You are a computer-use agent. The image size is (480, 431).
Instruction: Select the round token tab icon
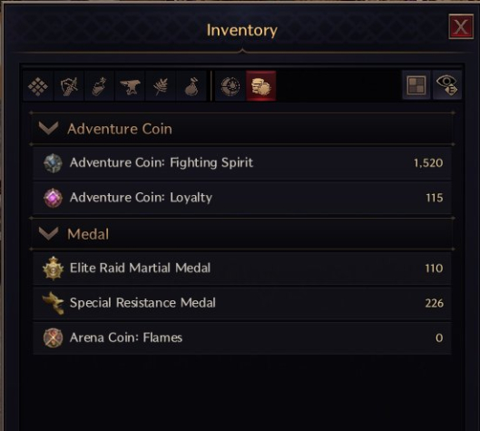pyautogui.click(x=230, y=86)
